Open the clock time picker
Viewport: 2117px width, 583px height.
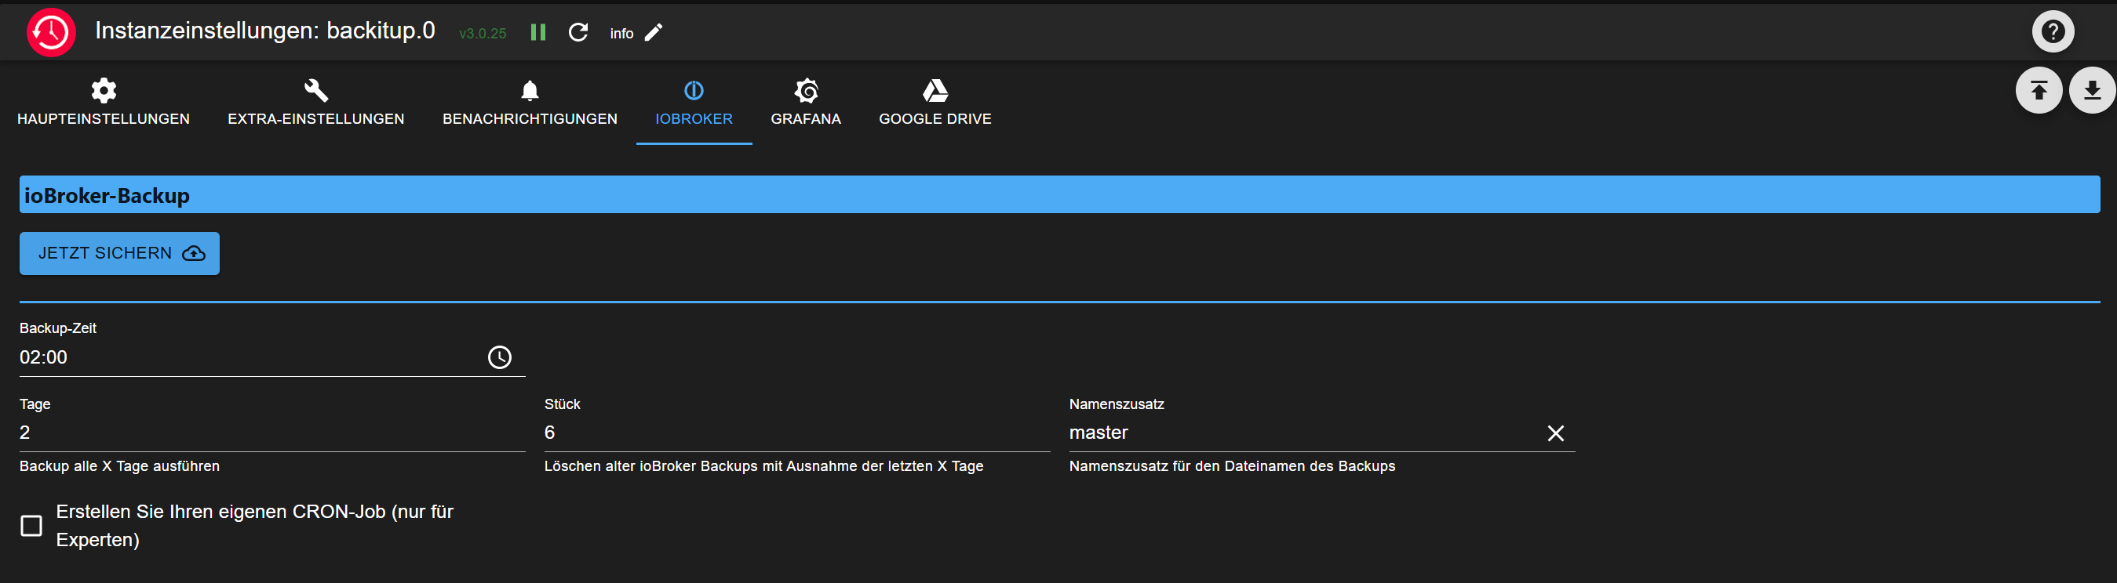[x=500, y=357]
